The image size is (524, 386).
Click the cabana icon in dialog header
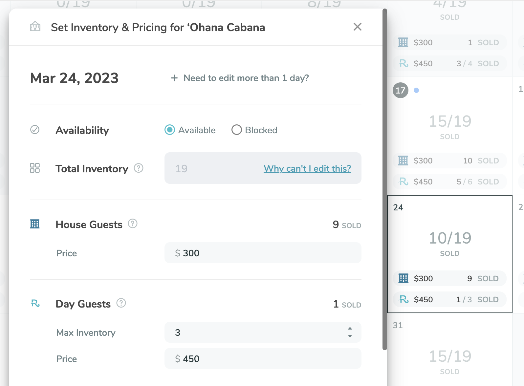(35, 27)
